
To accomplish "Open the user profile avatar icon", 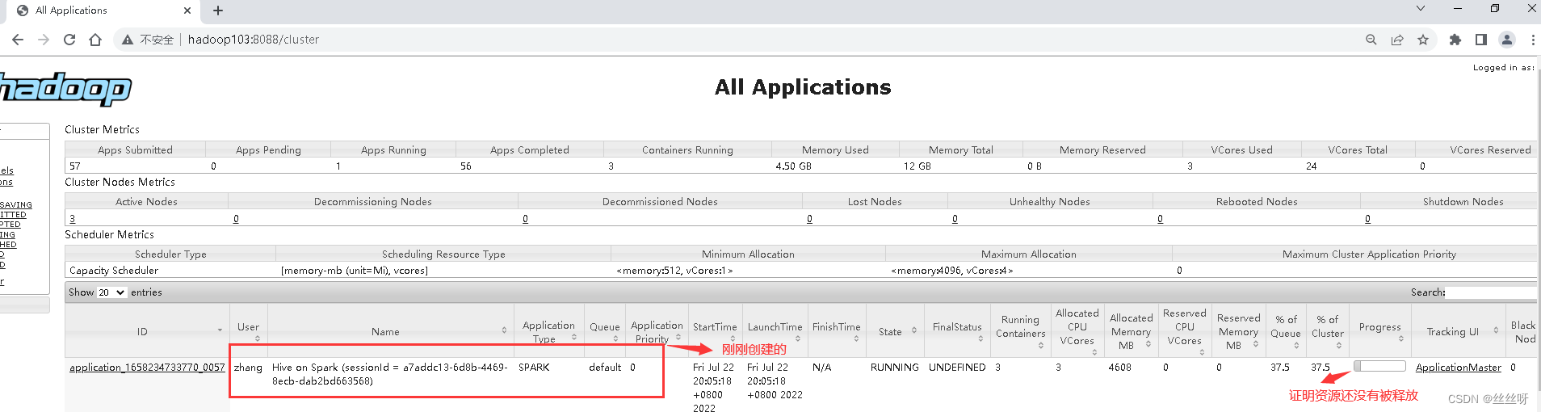I will click(1507, 40).
